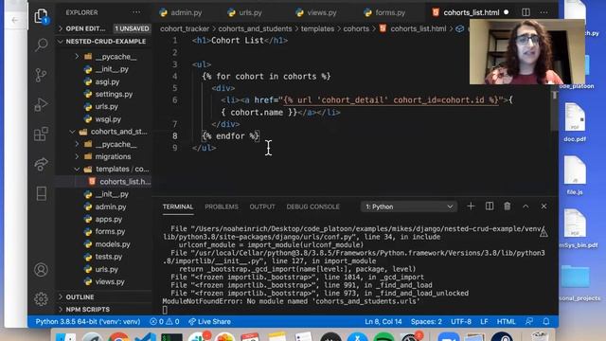
Task: Open Explorer more actions ellipsis
Action: (136, 12)
